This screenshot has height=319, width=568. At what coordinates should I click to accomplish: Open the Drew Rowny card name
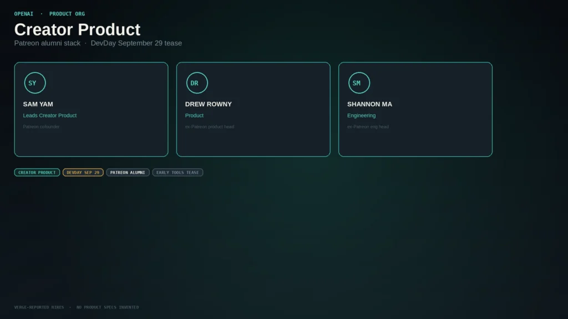[209, 104]
